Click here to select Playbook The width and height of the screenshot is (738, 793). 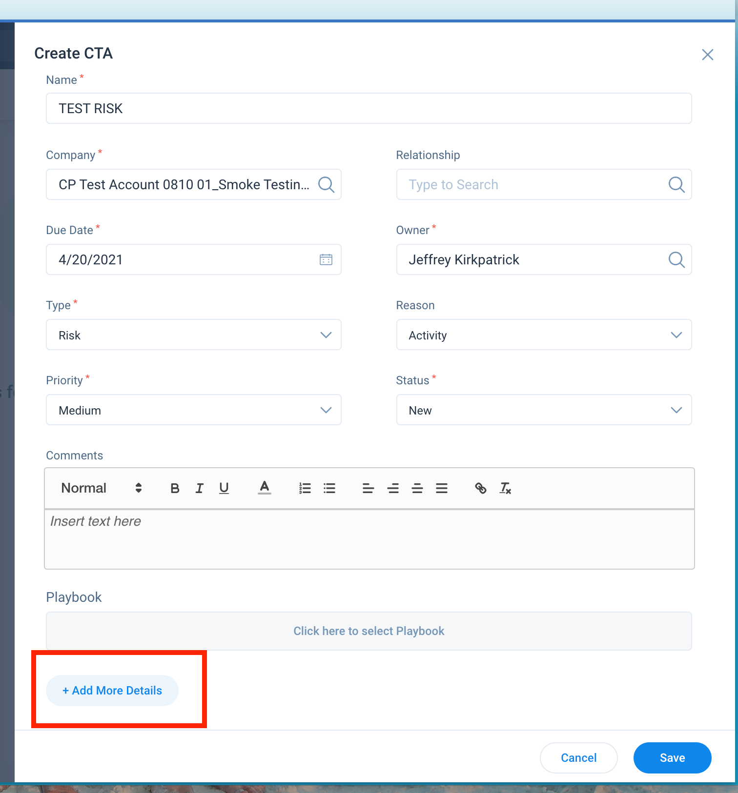[x=369, y=631]
